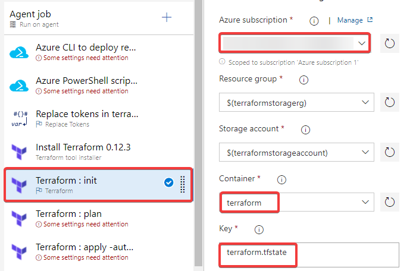Image resolution: width=413 pixels, height=271 pixels.
Task: Refresh the Storage account list
Action: (x=390, y=152)
